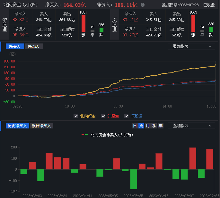Click the tallest red bar near 2023-07-07

[193, 158]
